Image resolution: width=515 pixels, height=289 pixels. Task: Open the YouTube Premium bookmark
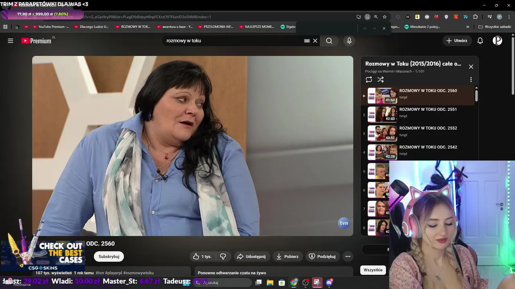click(51, 27)
